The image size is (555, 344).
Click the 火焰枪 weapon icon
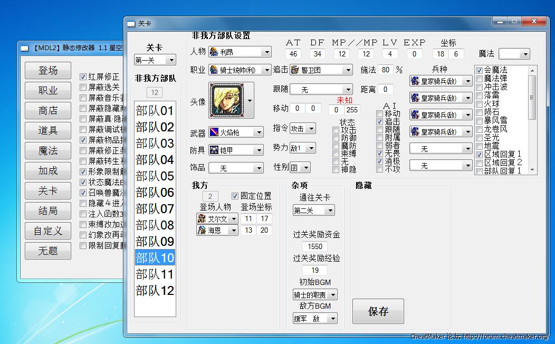(214, 132)
